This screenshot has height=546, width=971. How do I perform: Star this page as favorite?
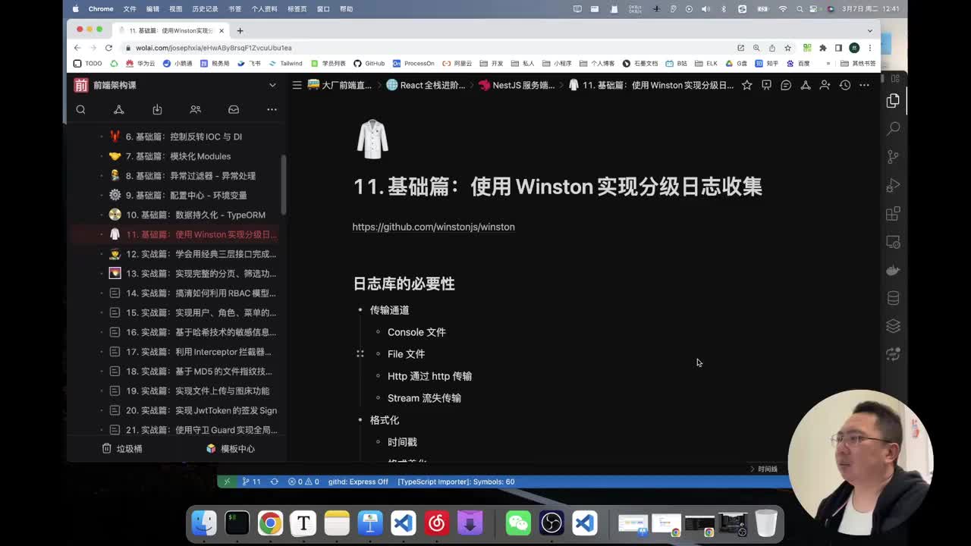pos(746,85)
